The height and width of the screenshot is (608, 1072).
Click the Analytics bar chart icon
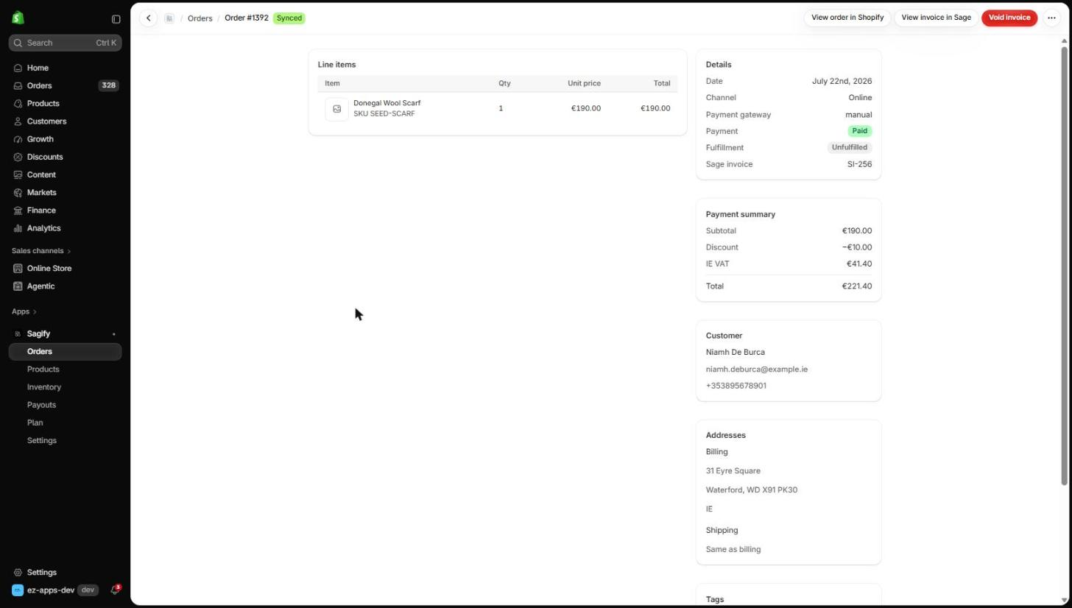pyautogui.click(x=18, y=228)
